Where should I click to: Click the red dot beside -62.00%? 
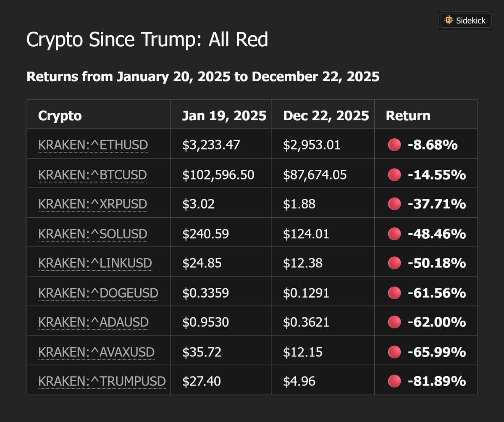[x=394, y=322]
